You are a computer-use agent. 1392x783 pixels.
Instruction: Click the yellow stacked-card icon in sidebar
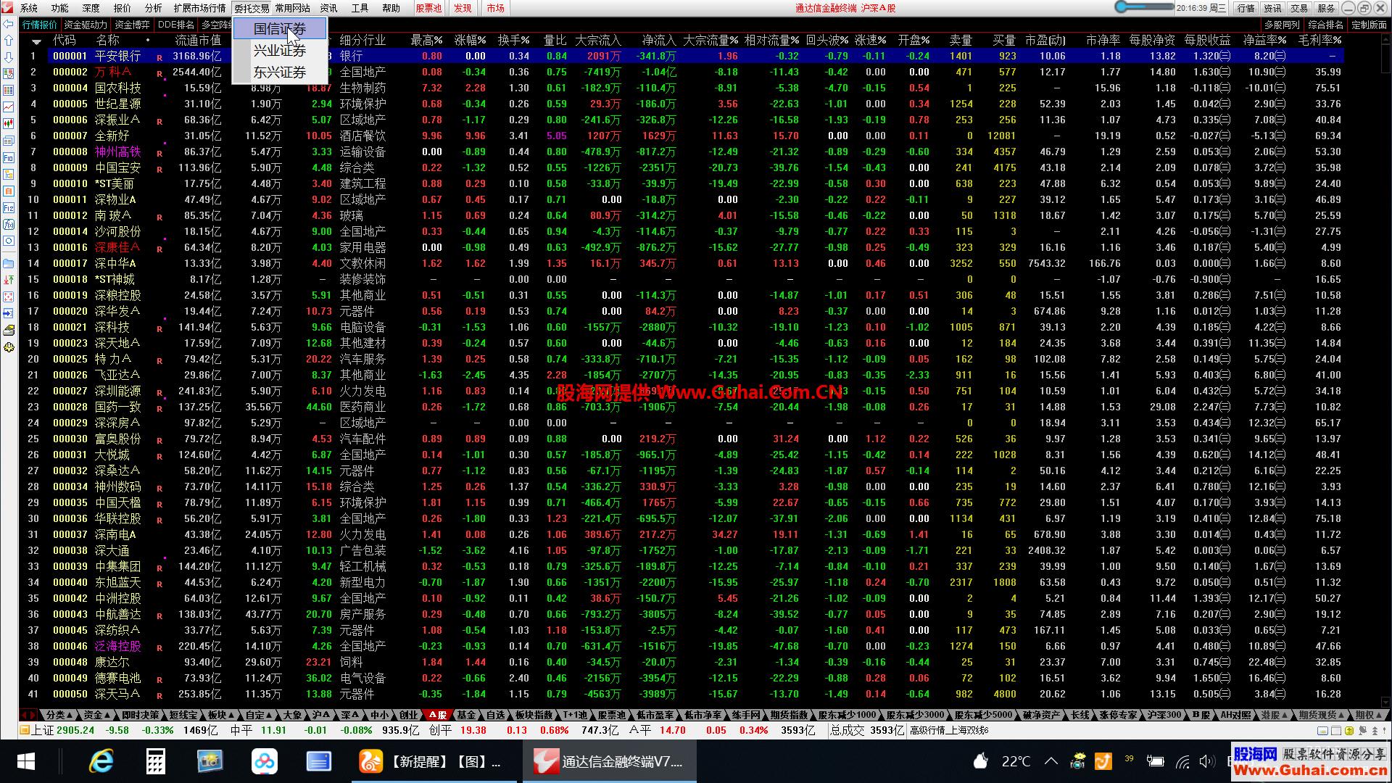point(9,330)
